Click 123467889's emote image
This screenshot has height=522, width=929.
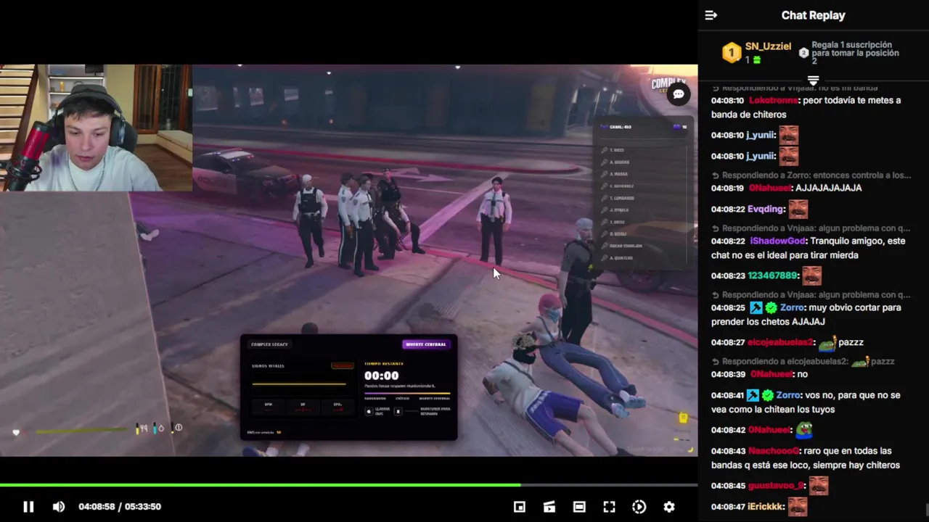tap(812, 275)
